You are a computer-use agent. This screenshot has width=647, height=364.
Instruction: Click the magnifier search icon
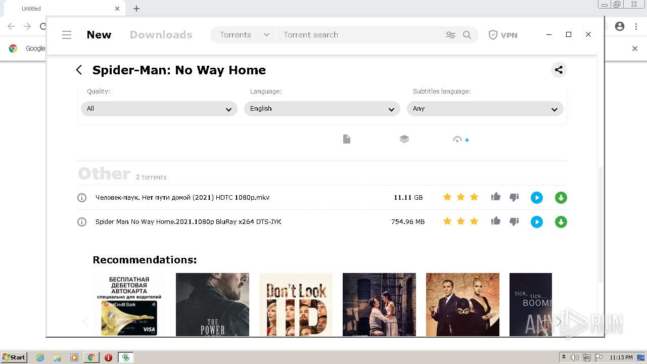(x=467, y=35)
